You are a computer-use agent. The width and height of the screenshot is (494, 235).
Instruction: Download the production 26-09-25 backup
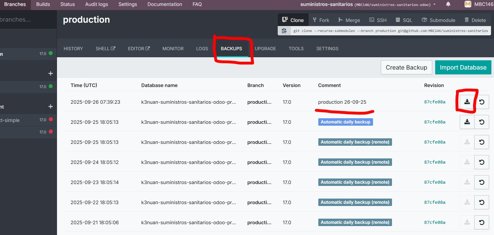(467, 102)
